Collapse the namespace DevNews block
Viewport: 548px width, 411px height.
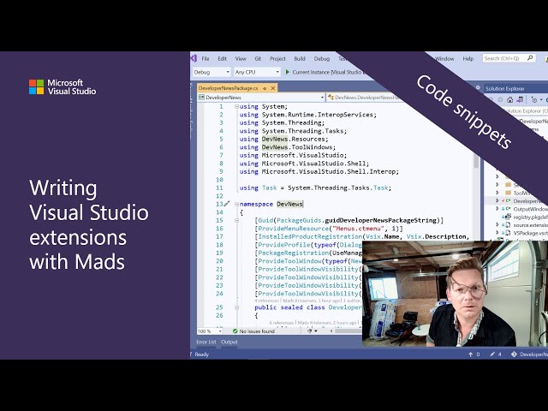coord(236,204)
